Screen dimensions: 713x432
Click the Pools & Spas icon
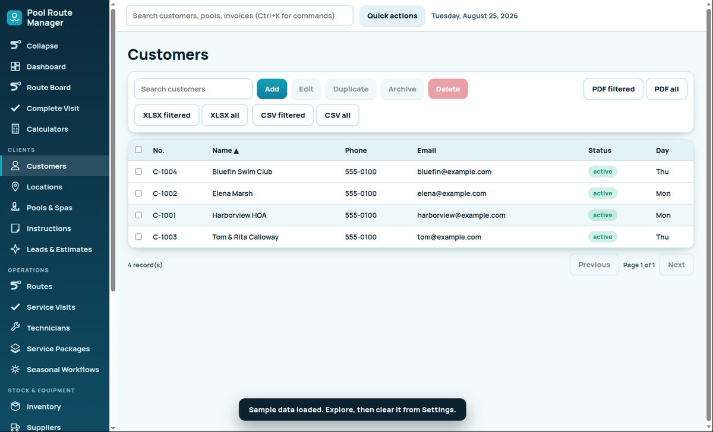pyautogui.click(x=16, y=208)
